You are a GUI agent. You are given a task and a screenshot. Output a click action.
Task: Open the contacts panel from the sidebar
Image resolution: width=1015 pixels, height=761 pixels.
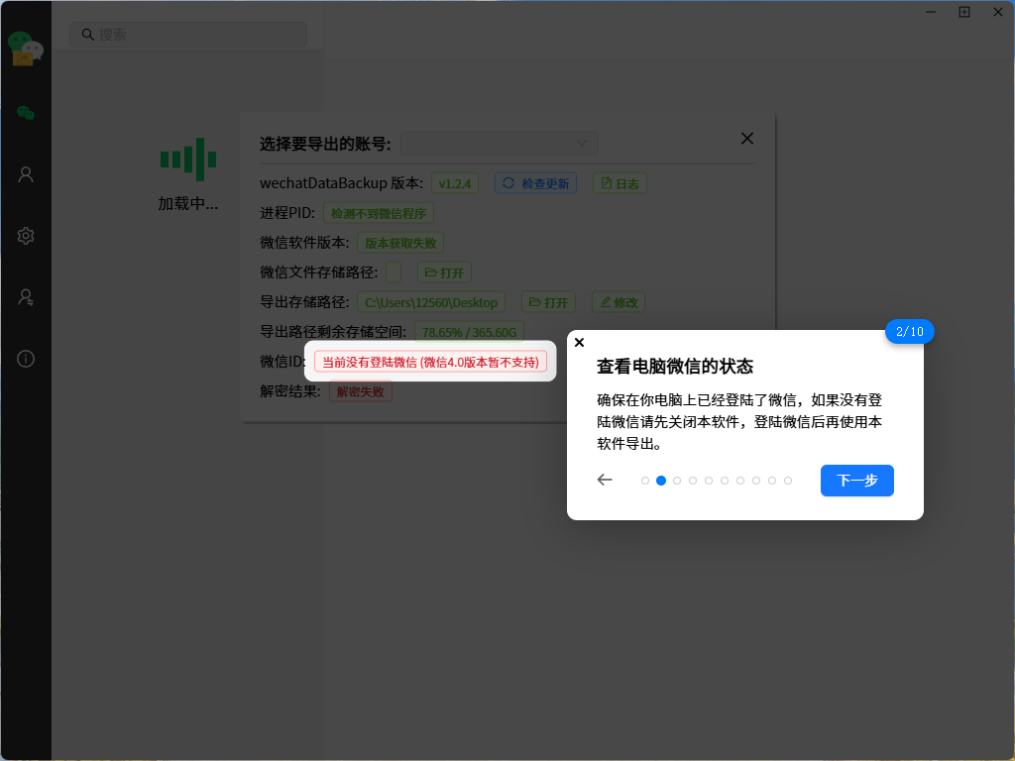click(x=26, y=174)
